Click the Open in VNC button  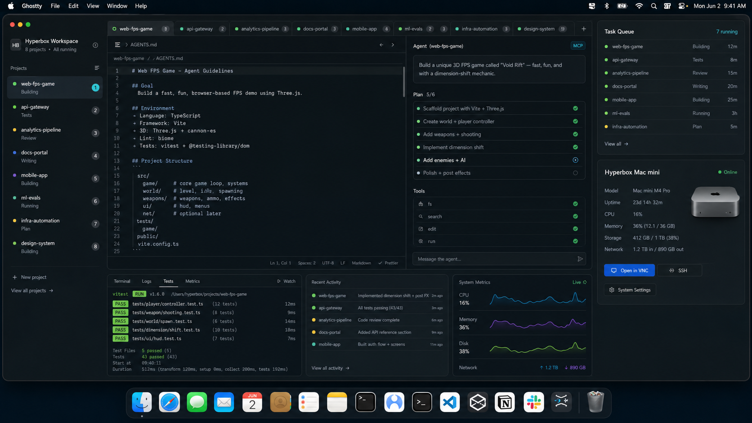coord(629,270)
